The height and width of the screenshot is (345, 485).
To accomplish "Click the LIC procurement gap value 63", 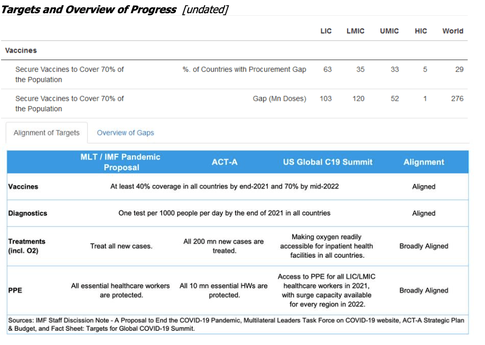I will pyautogui.click(x=328, y=70).
